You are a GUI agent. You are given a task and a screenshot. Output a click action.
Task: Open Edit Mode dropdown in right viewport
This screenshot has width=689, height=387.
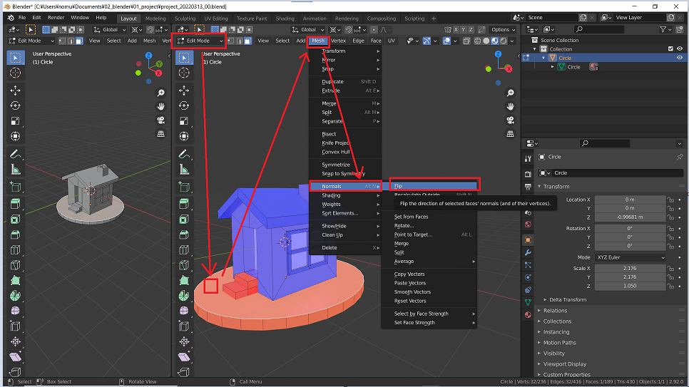(200, 41)
